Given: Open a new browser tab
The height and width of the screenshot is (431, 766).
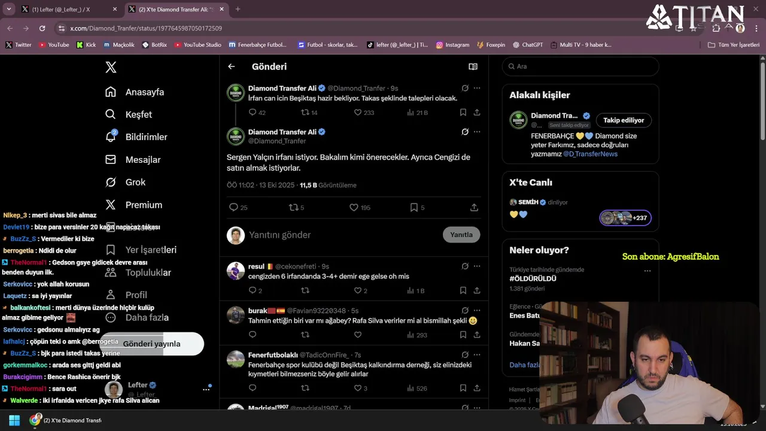Looking at the screenshot, I should tap(238, 9).
